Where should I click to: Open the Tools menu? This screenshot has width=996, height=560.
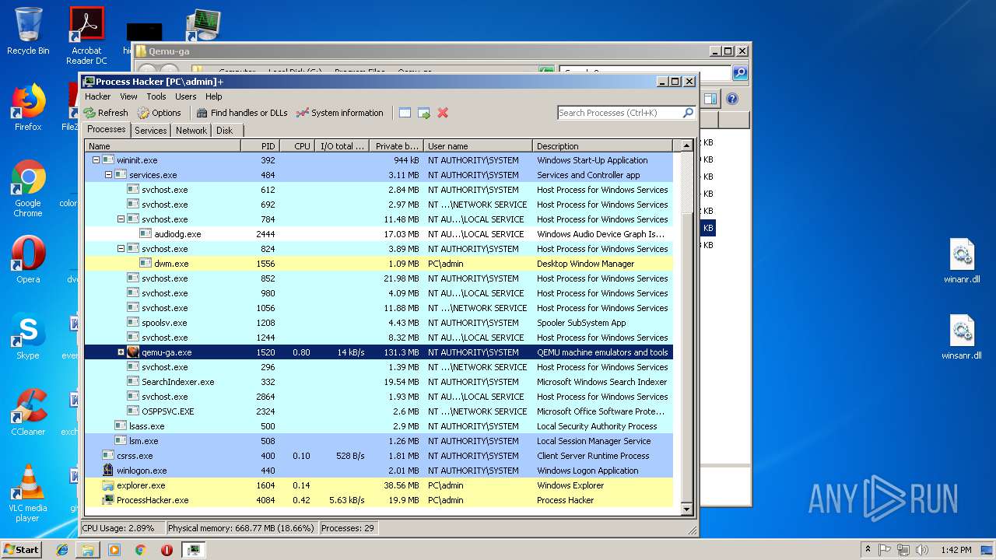coord(156,96)
